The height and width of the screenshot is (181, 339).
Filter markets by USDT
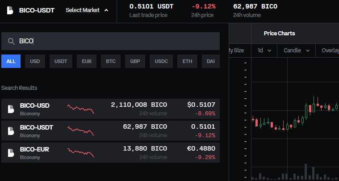pyautogui.click(x=61, y=61)
